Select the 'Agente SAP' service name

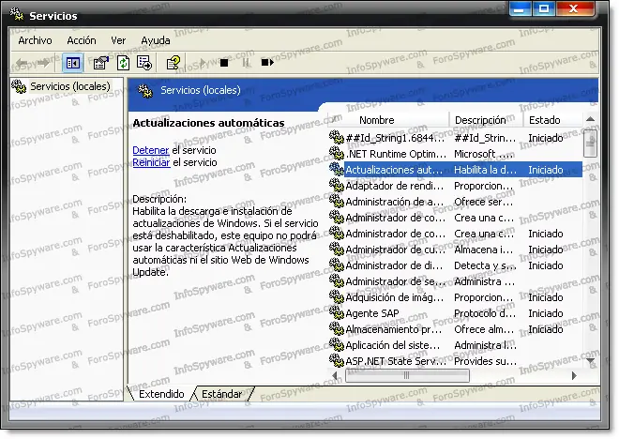[x=372, y=313]
